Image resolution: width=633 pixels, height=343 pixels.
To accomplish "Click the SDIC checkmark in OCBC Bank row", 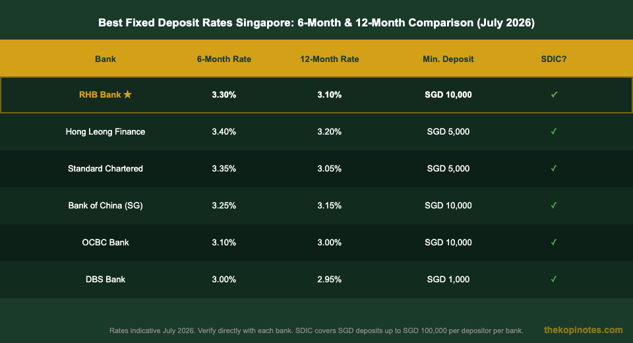I will tap(554, 242).
